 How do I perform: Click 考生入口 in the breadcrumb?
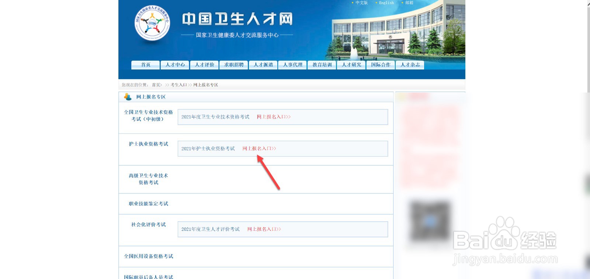[x=179, y=85]
